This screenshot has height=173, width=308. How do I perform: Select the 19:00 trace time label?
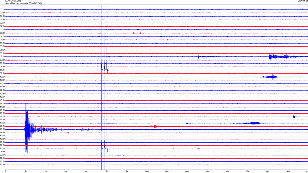click(3, 136)
